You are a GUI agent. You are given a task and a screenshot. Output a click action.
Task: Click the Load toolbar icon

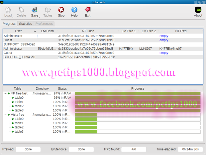[8, 10]
